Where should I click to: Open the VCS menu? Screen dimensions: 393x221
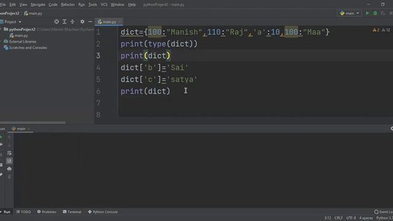[x=104, y=4]
